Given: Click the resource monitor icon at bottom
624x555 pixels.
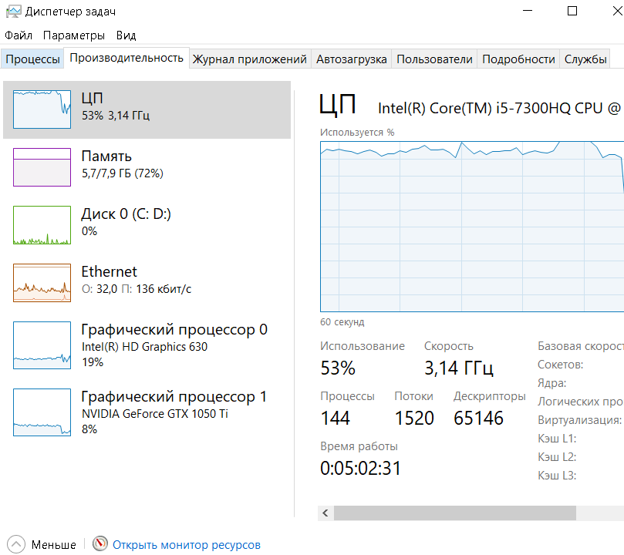Looking at the screenshot, I should 100,544.
